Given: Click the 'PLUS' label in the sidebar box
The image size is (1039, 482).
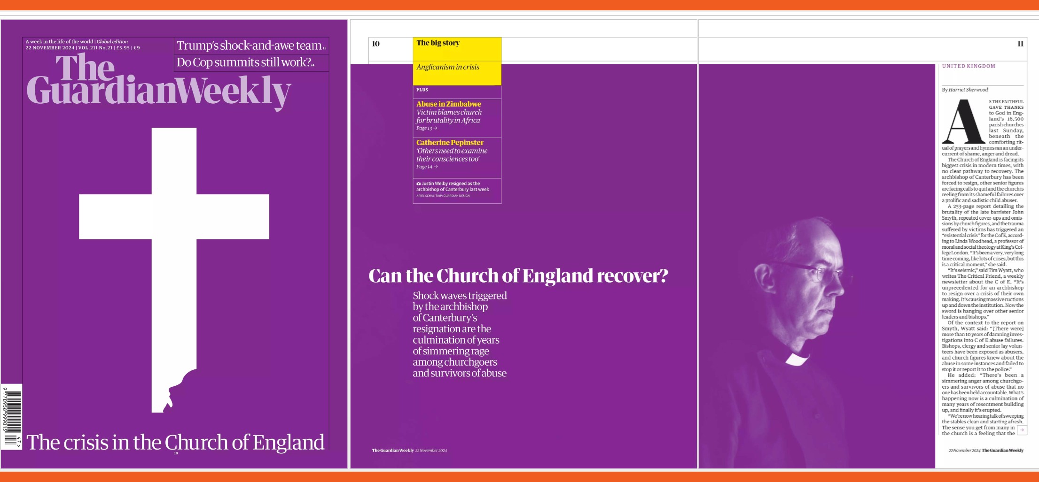Looking at the screenshot, I should [422, 90].
